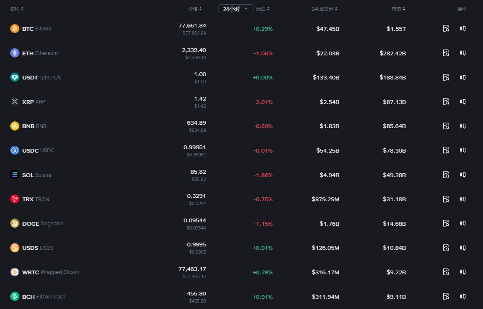Click SOL change -1.86%
The width and height of the screenshot is (483, 309).
(x=263, y=175)
